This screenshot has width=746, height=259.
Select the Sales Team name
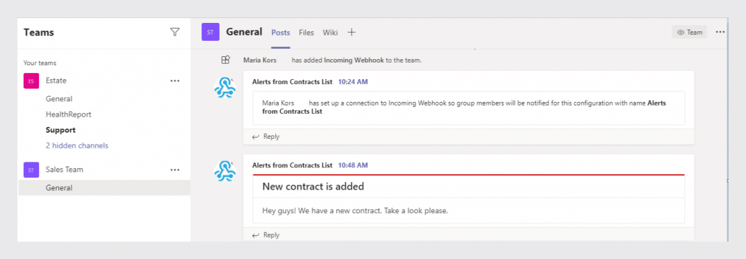65,169
